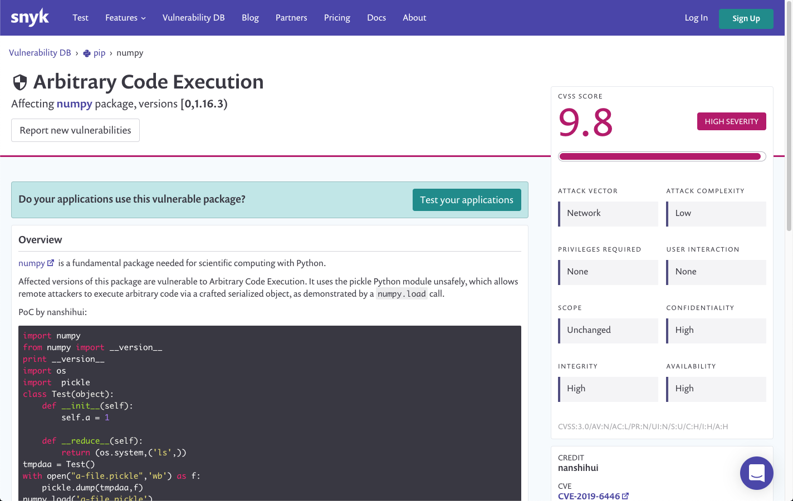Click the Arbitrary Code Execution title

[x=148, y=82]
